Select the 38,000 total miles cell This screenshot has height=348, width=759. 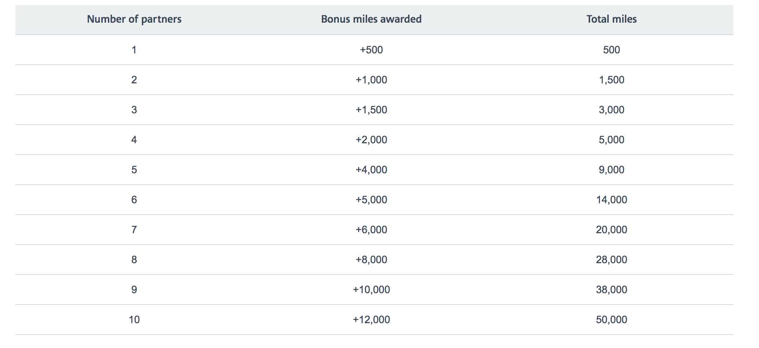(x=611, y=290)
